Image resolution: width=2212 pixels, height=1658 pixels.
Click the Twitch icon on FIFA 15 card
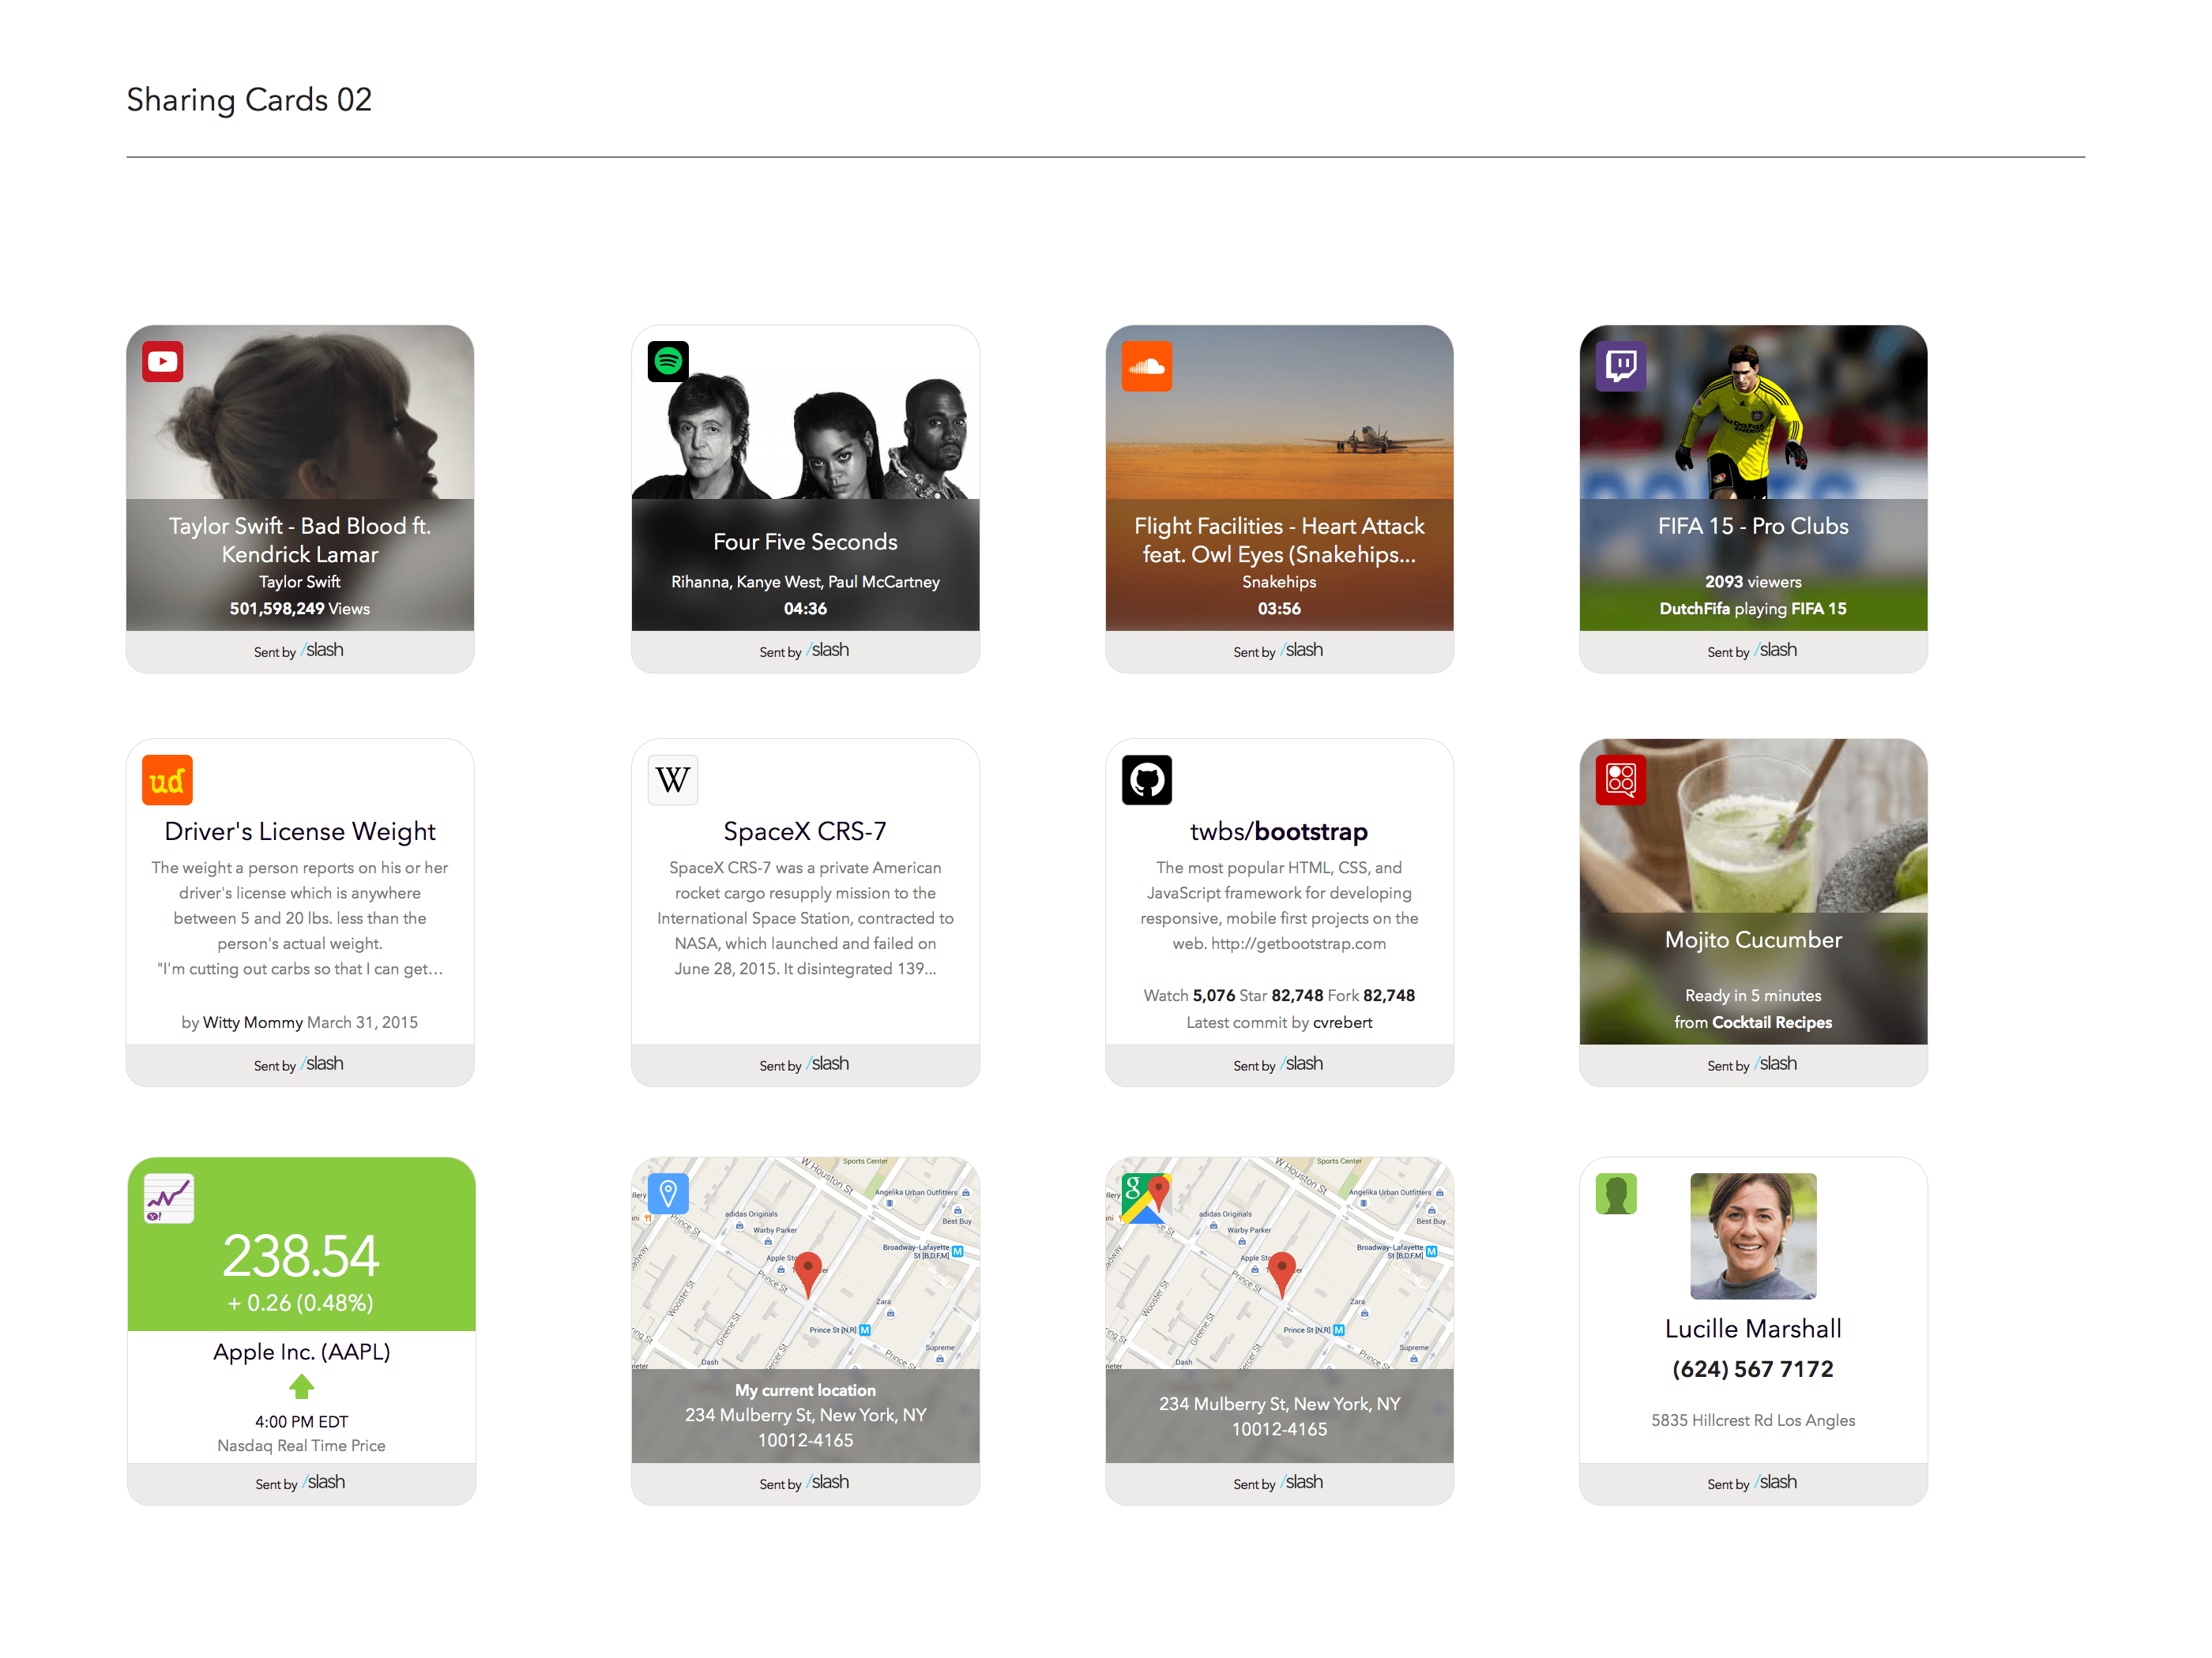coord(1620,366)
